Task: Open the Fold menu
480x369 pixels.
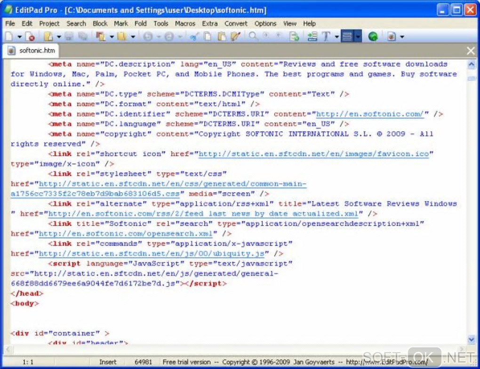Action: 141,24
